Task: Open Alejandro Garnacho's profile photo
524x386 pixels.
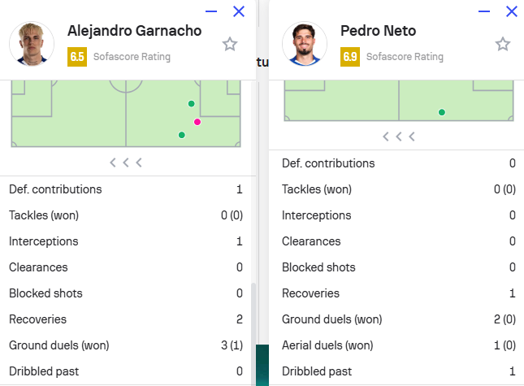Action: [x=32, y=44]
